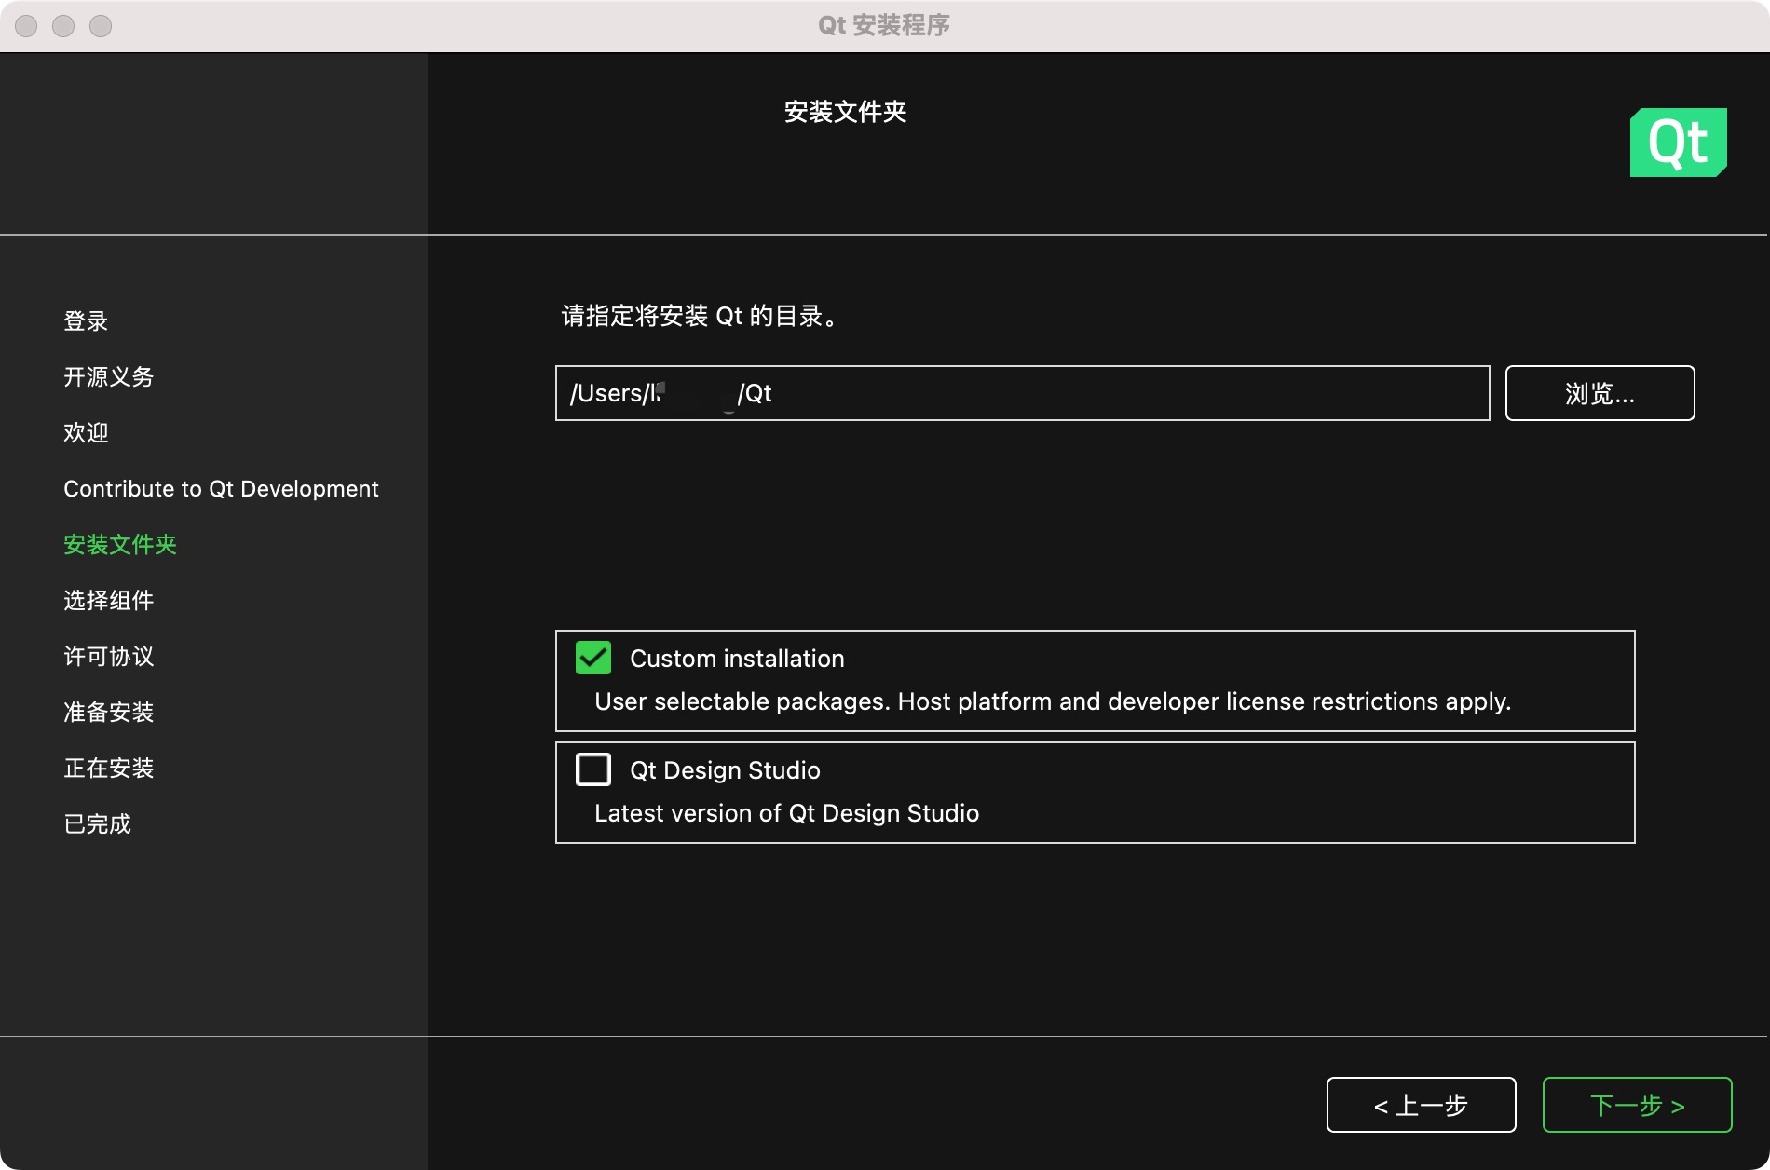
Task: Select the 已完成 step in sidebar
Action: coord(97,824)
